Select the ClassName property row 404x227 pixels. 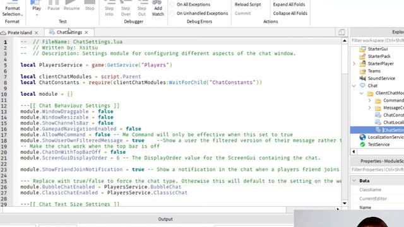pyautogui.click(x=377, y=190)
